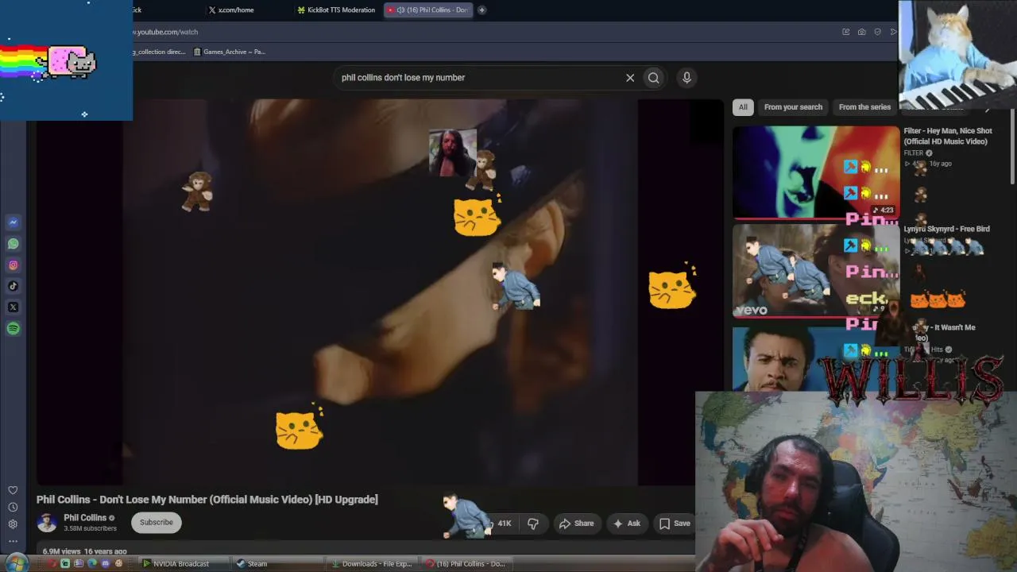Click the edit-page icon in address bar
The image size is (1017, 572).
(845, 32)
